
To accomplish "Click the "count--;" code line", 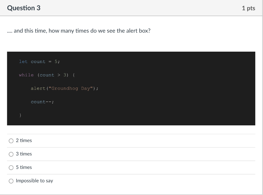I will click(x=42, y=102).
